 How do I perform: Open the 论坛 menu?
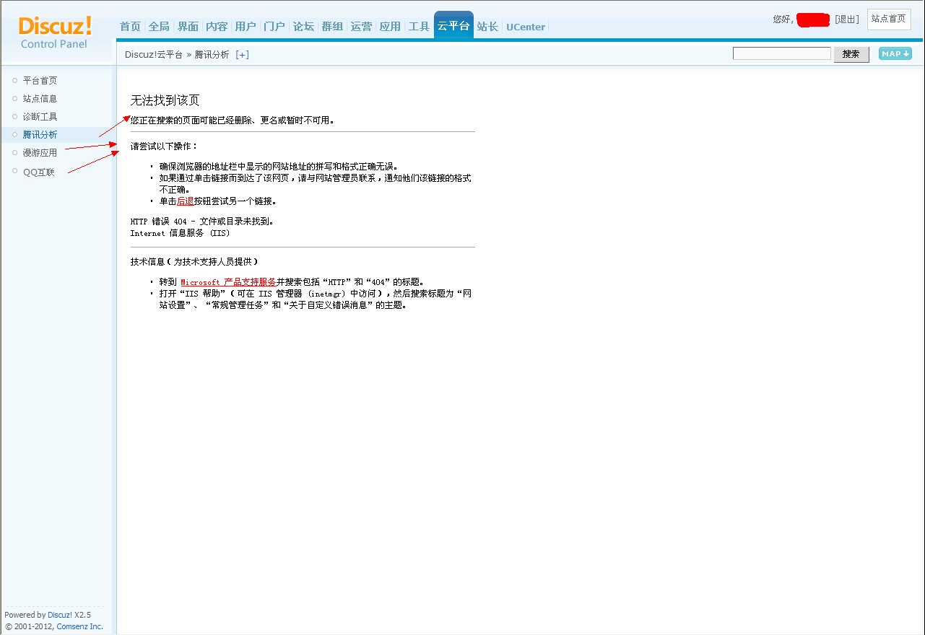[x=303, y=27]
